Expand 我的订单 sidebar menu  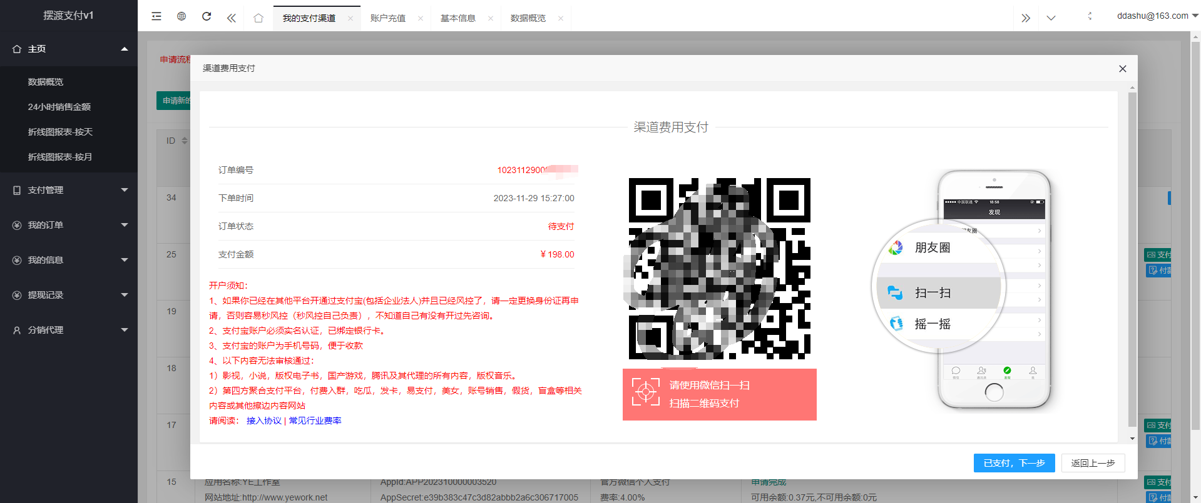[x=69, y=225]
